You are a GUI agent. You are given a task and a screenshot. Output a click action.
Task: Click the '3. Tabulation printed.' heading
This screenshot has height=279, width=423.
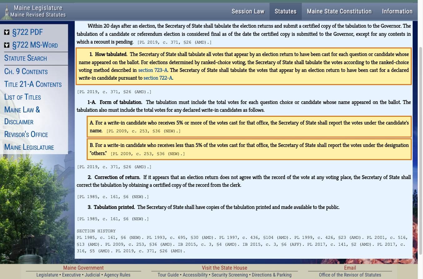pos(111,207)
